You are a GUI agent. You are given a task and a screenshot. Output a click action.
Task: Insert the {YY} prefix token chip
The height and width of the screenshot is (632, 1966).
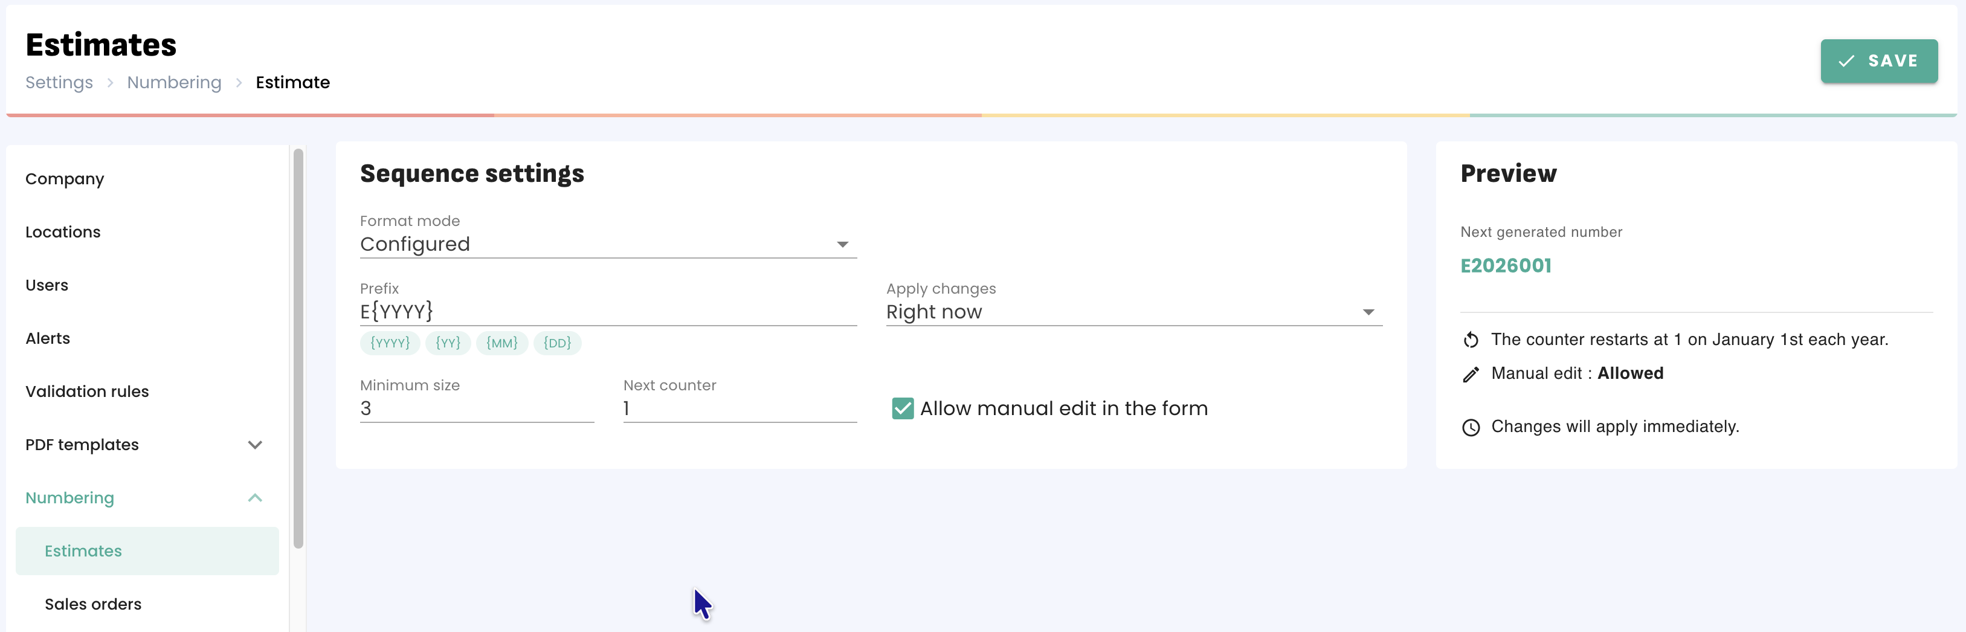tap(448, 343)
